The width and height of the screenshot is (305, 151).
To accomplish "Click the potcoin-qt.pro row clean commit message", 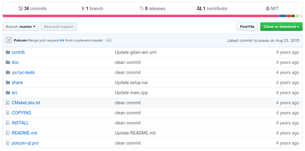I will 128,143.
